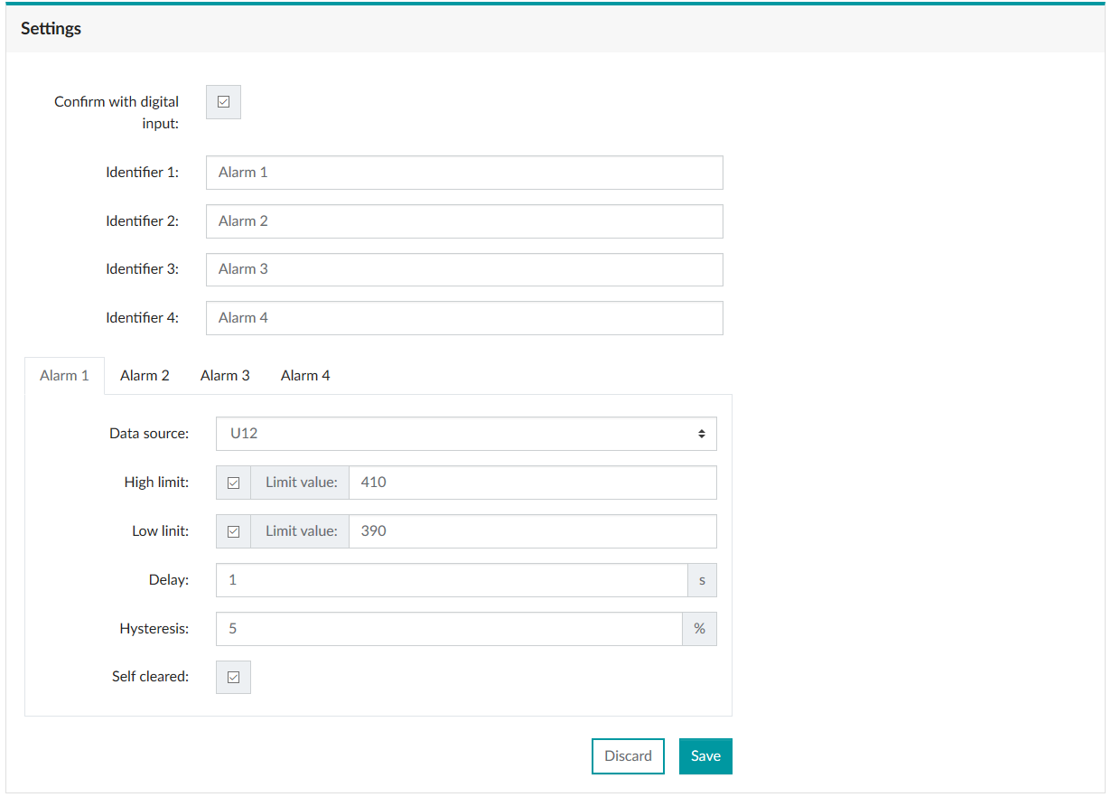Click the Identifier 1 label
The width and height of the screenshot is (1111, 797).
[x=142, y=172]
